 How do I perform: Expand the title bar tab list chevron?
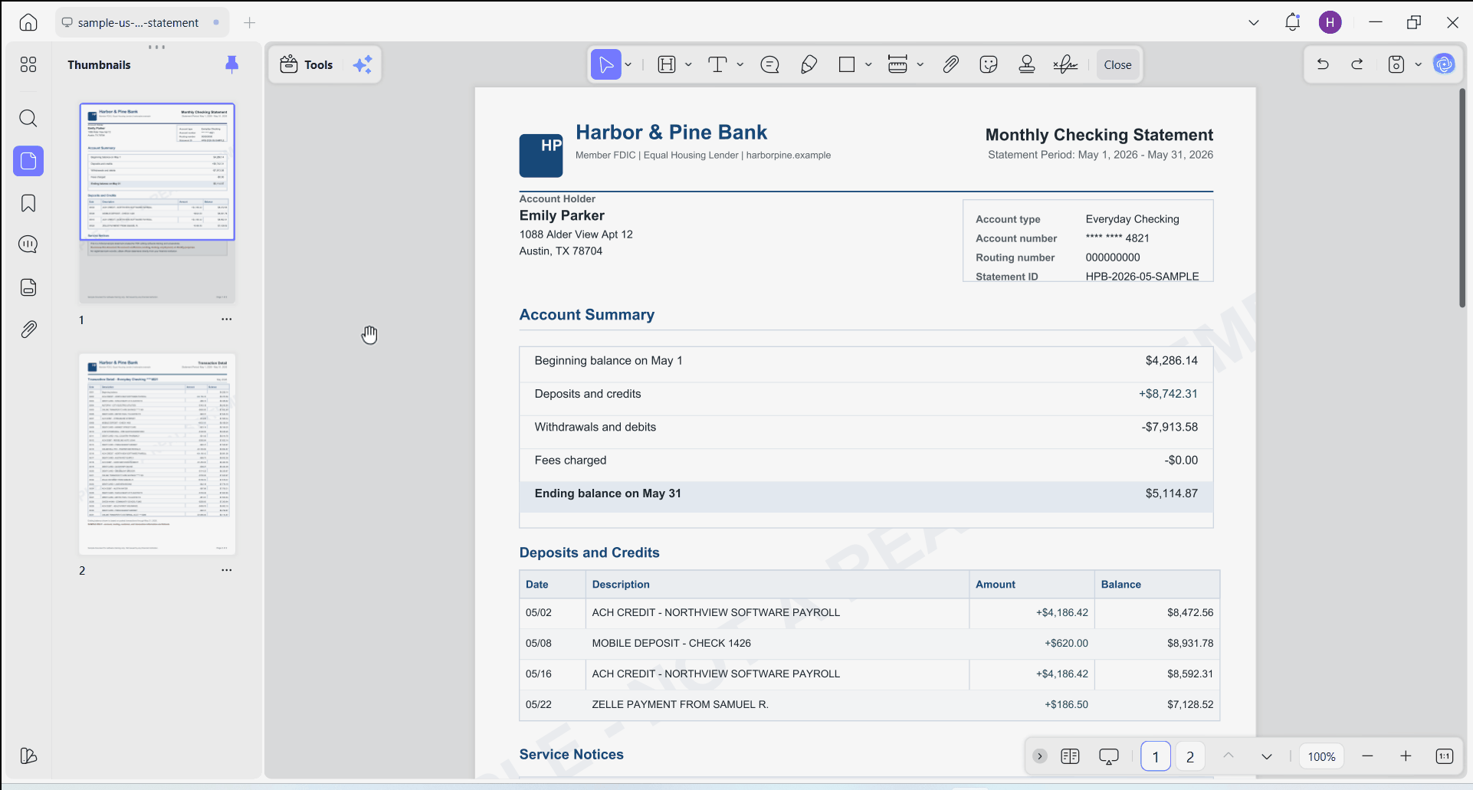point(1254,22)
